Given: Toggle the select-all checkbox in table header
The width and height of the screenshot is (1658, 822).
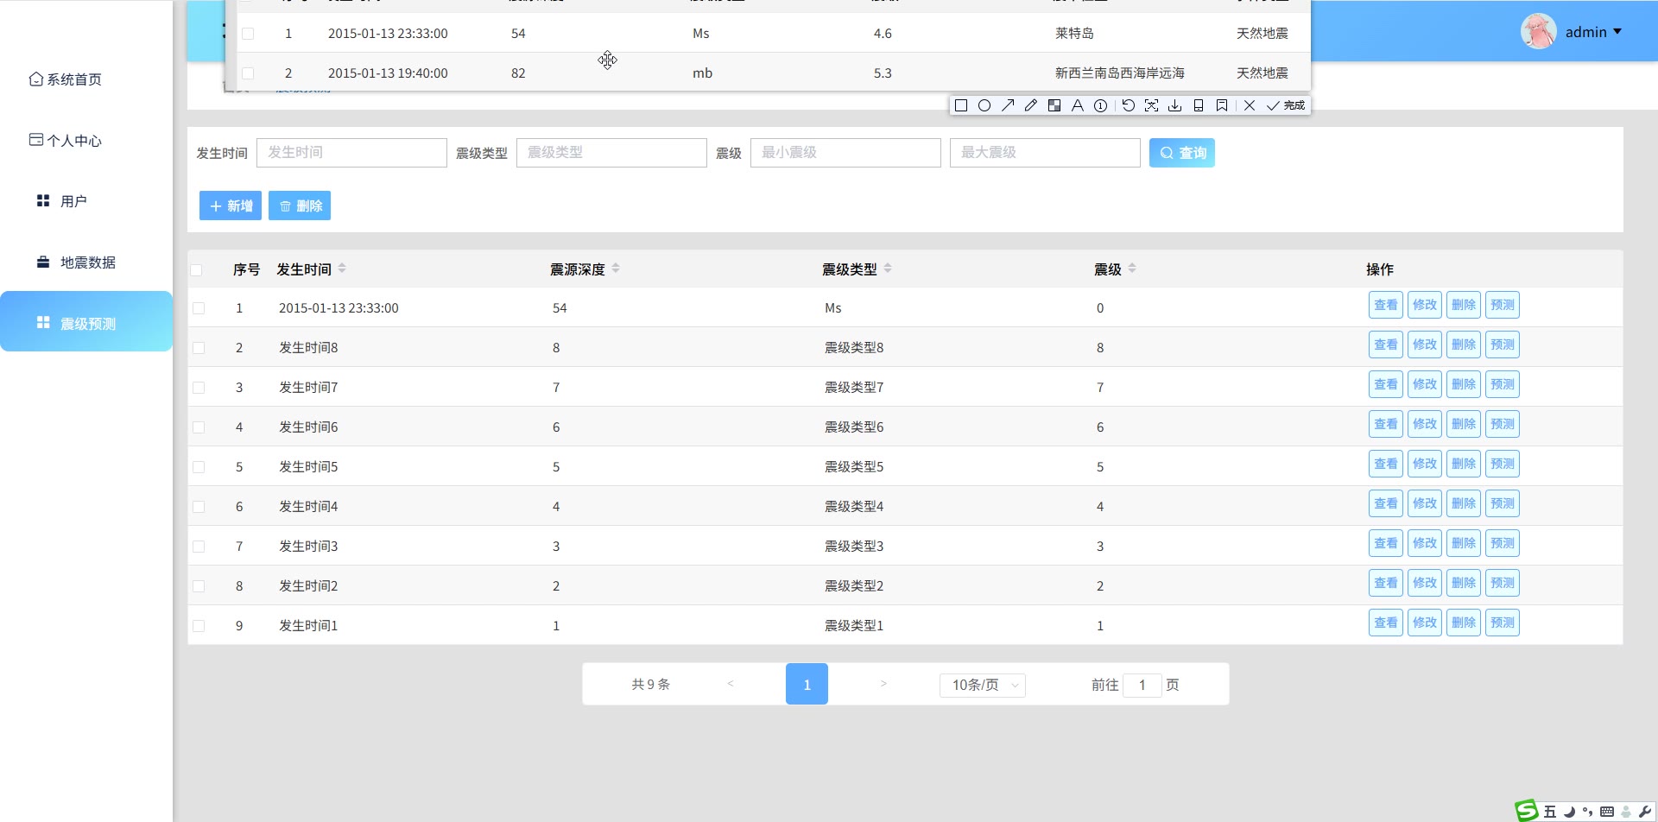Looking at the screenshot, I should tap(197, 270).
